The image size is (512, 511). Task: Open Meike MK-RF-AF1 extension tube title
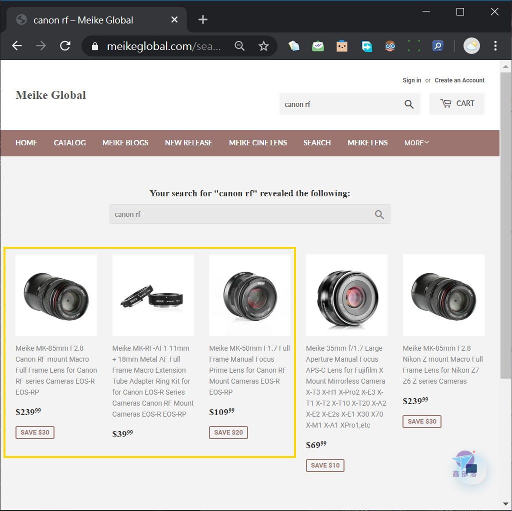(x=153, y=381)
